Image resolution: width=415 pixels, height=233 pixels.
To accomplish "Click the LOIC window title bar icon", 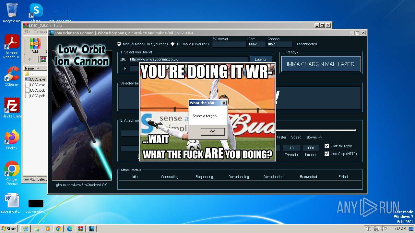I will tap(51, 33).
